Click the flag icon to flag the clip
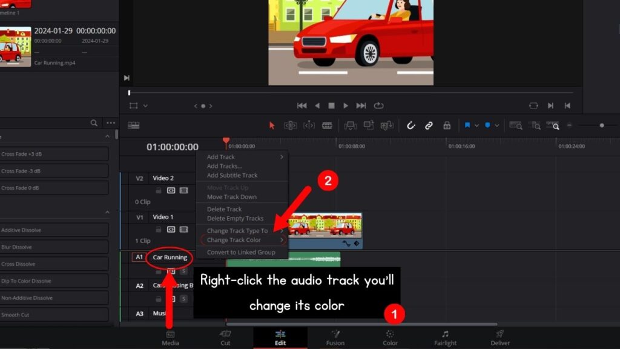The height and width of the screenshot is (349, 620). [467, 125]
